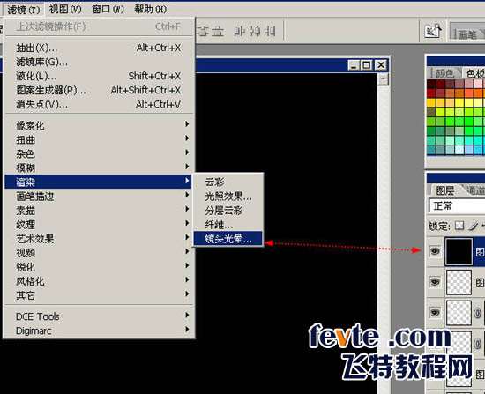Click document window scroll-up arrow
This screenshot has height=394, width=485.
pyautogui.click(x=384, y=79)
